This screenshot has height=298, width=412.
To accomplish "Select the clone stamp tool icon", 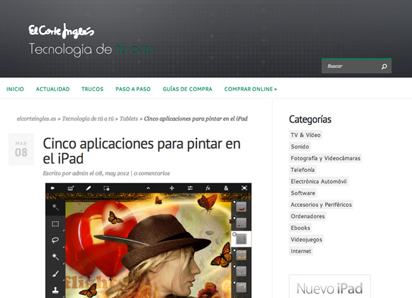I will (55, 290).
